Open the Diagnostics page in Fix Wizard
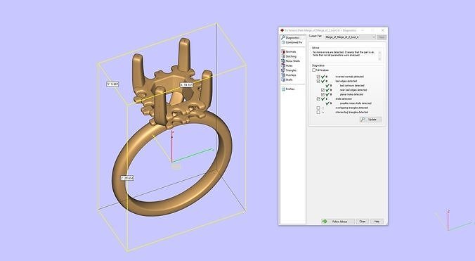This screenshot has height=261, width=475. point(290,38)
